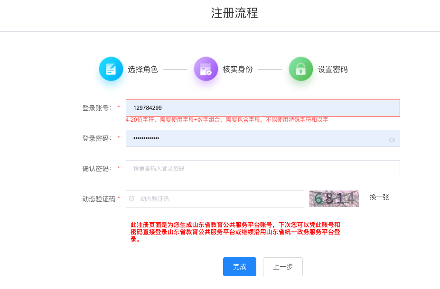This screenshot has height=289, width=440.
Task: Click the red 4-20位字符 validation message
Action: (227, 120)
